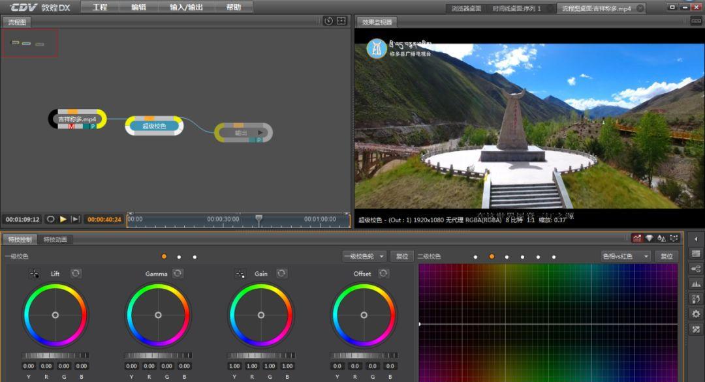This screenshot has width=705, height=382.
Task: Click the Offset wheel center point
Action: (x=364, y=315)
